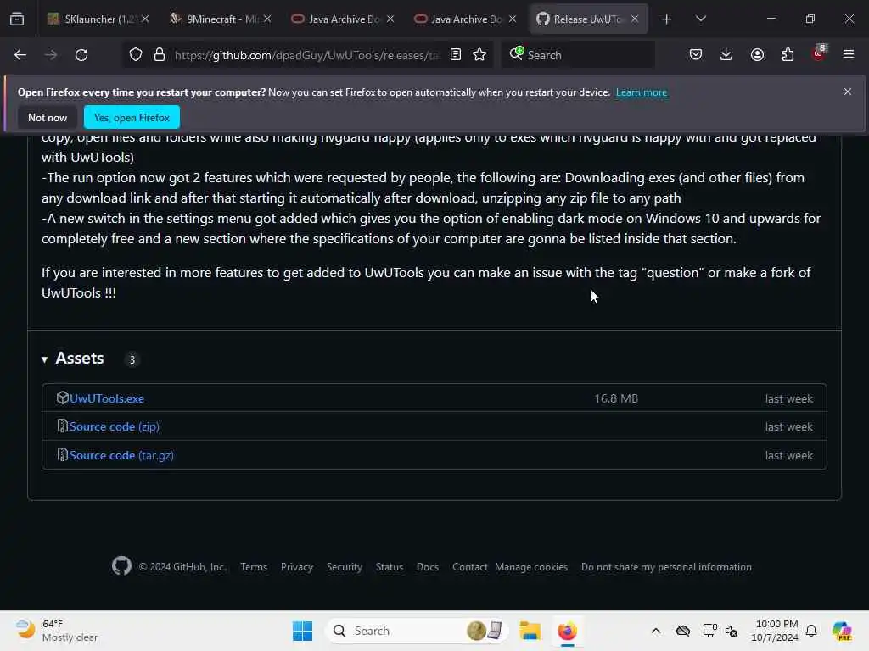Click Not now on Firefox prompt
Screen dimensions: 869x651
coord(48,117)
